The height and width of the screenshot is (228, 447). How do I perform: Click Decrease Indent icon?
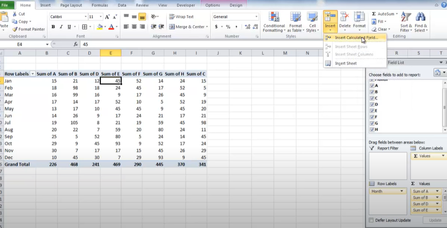tap(154, 27)
